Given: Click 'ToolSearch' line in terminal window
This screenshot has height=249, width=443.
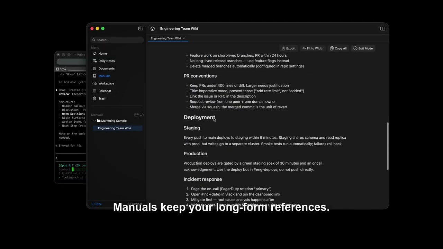Looking at the screenshot, I should pyautogui.click(x=71, y=177).
